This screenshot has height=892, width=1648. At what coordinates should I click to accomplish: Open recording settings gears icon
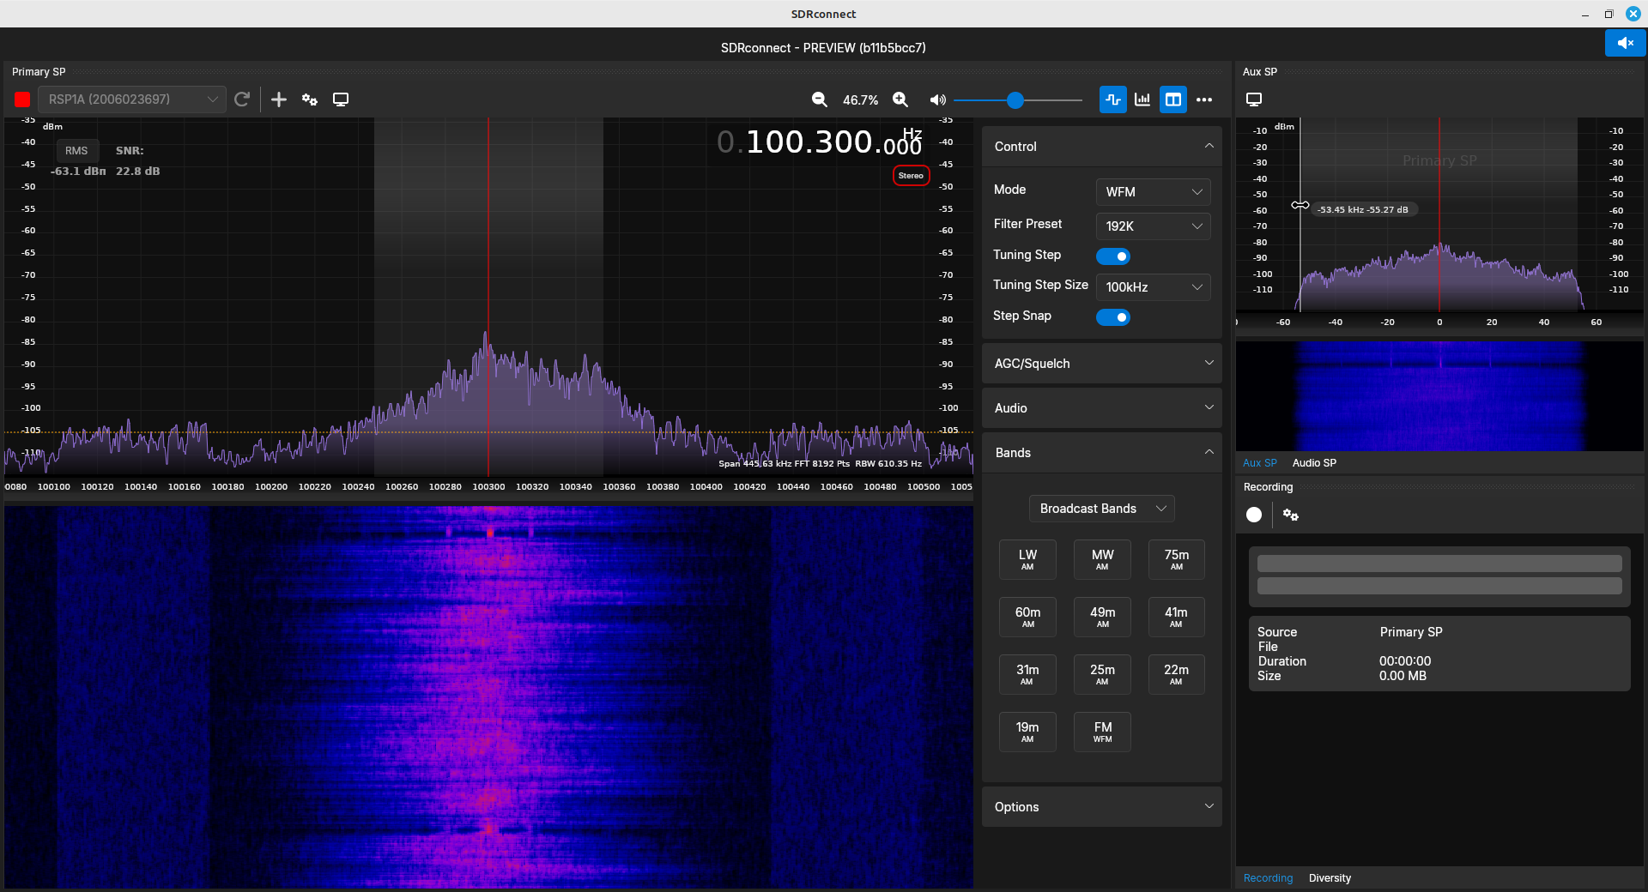pyautogui.click(x=1291, y=515)
